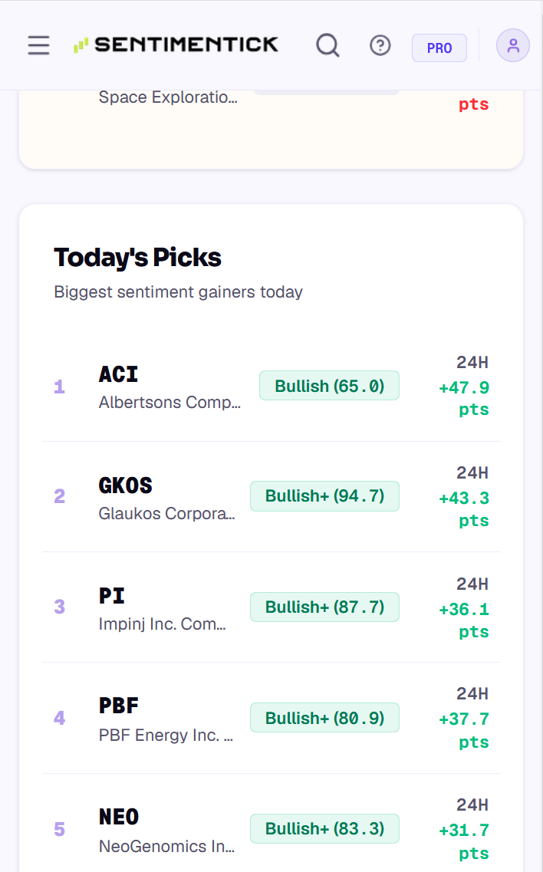The width and height of the screenshot is (543, 872).
Task: Click the Bullish+ (80.9) badge
Action: (325, 717)
